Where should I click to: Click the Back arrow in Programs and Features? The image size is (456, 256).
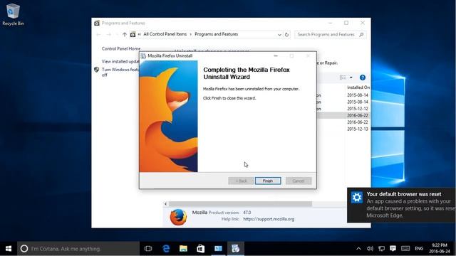point(99,35)
